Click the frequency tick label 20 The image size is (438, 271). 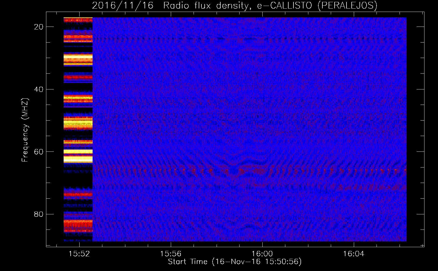click(39, 27)
